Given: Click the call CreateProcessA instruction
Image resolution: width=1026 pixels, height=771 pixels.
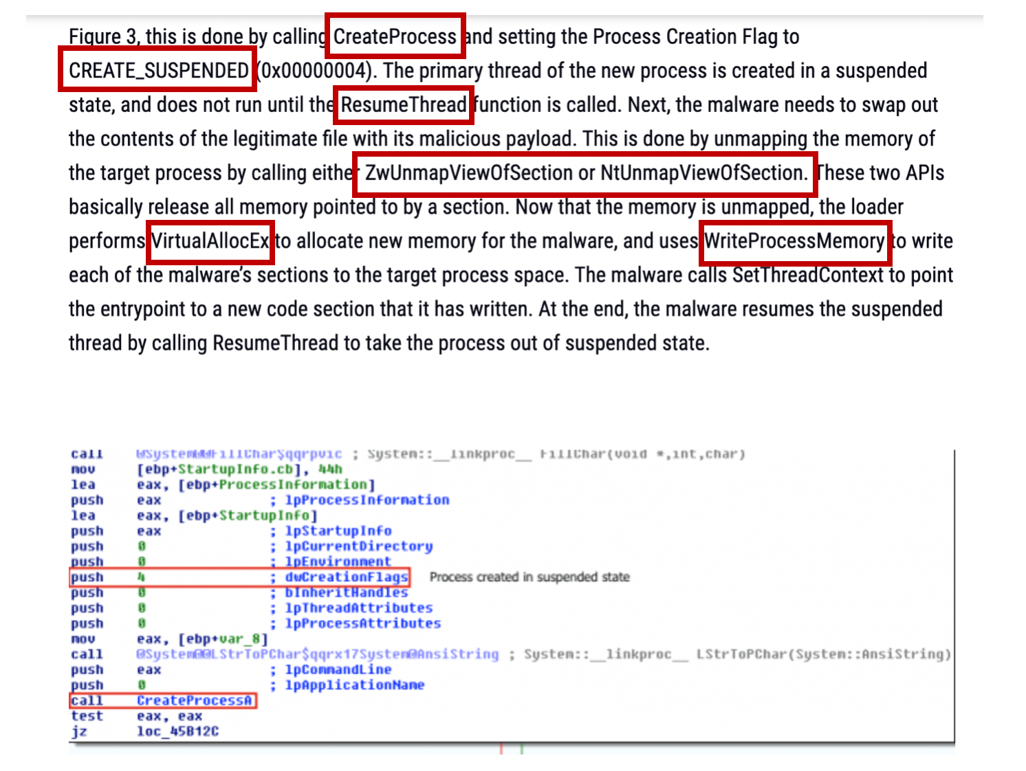Looking at the screenshot, I should pyautogui.click(x=162, y=700).
